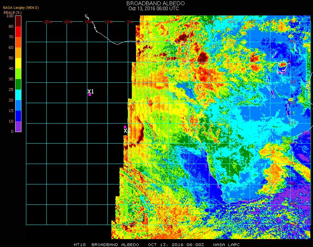
Task: Click the bright red 70-80% legend swatch
Action: click(18, 32)
